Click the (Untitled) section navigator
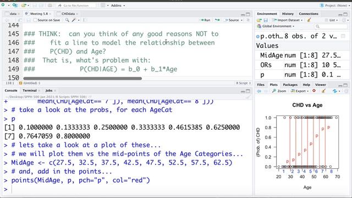This screenshot has height=198, width=352. coord(30,83)
